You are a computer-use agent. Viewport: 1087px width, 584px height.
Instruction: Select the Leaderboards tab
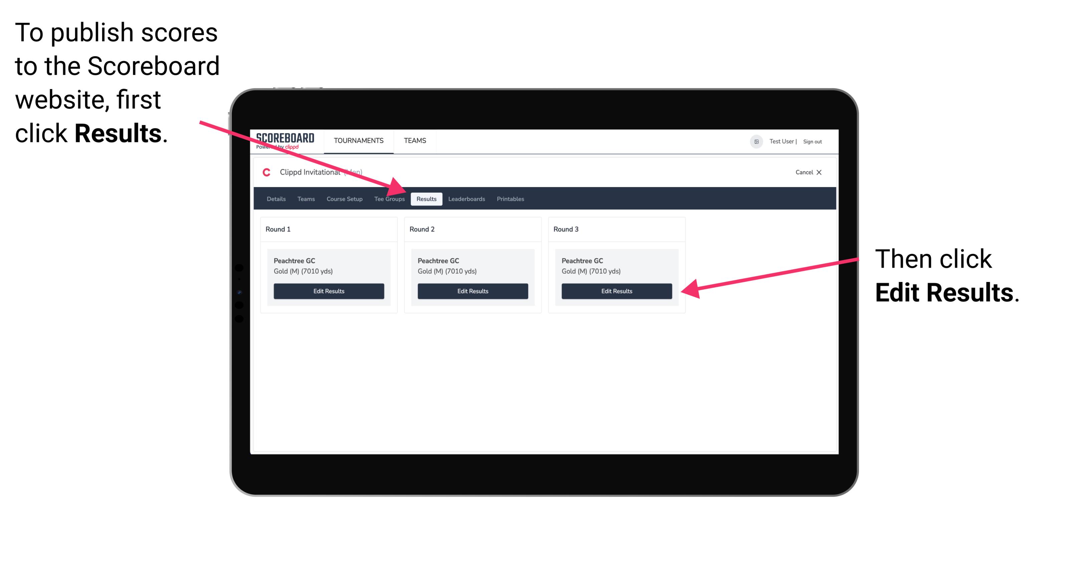(x=467, y=199)
